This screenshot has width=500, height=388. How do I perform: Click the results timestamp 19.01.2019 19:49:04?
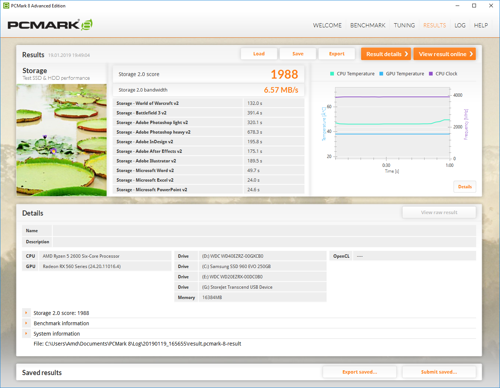pyautogui.click(x=69, y=55)
